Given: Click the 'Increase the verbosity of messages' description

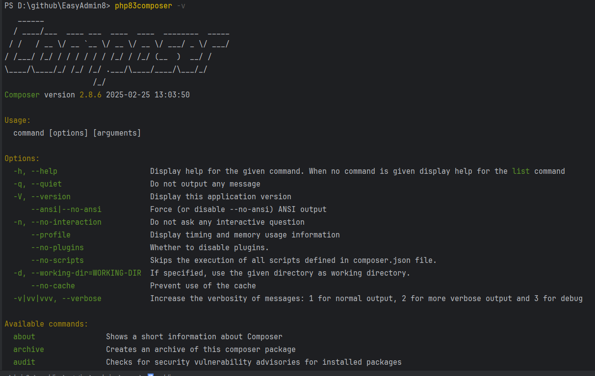Looking at the screenshot, I should [x=366, y=299].
